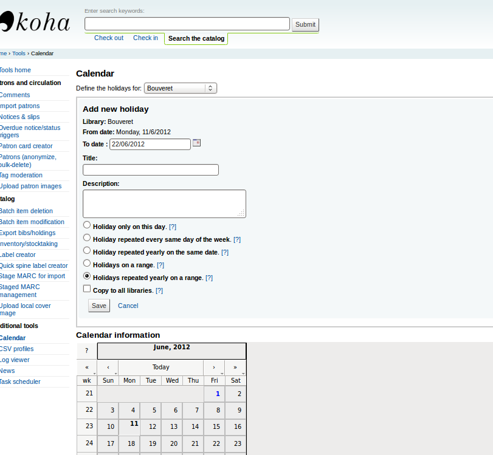Select Holidays on a range option
The height and width of the screenshot is (455, 493).
click(87, 263)
